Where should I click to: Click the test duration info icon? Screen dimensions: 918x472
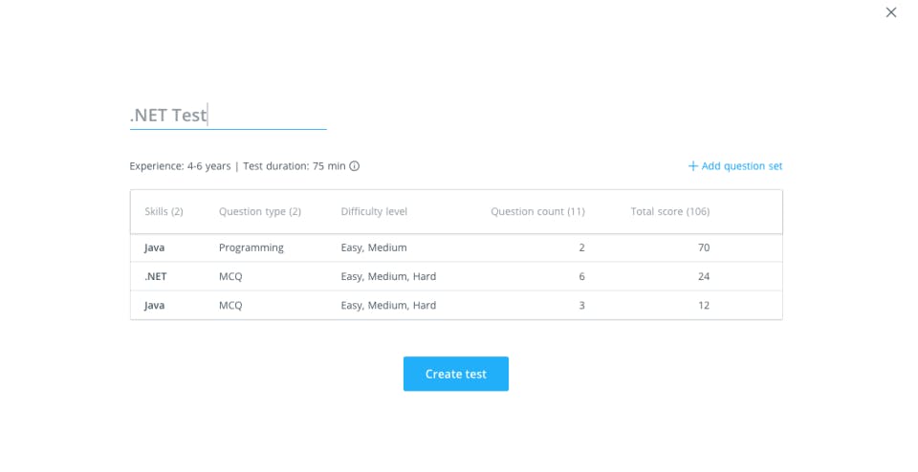tap(354, 166)
